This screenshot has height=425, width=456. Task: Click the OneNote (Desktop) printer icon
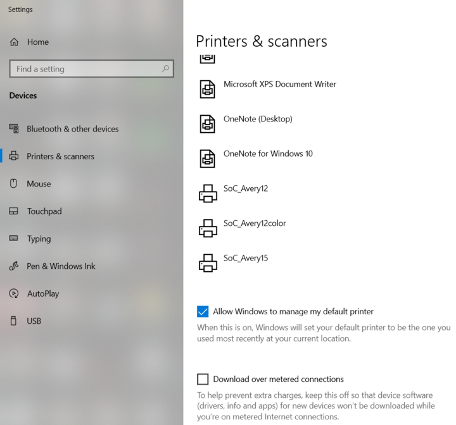click(207, 124)
